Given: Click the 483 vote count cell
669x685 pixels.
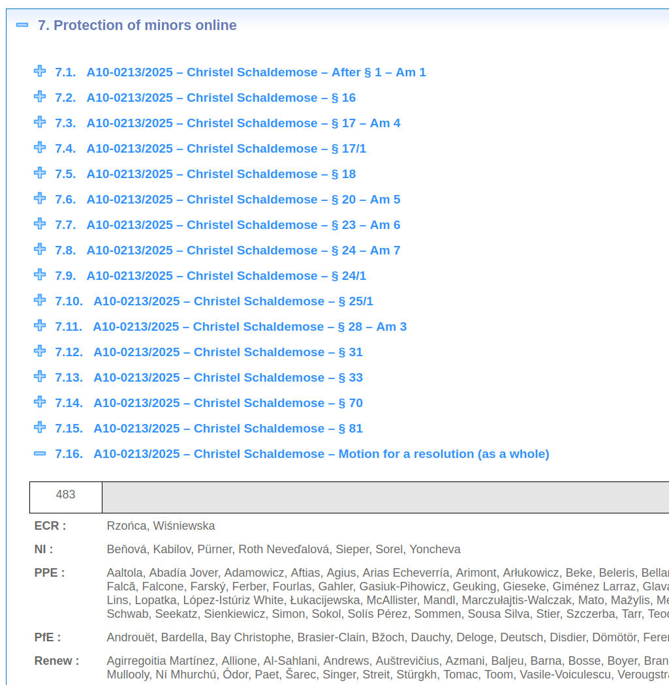Looking at the screenshot, I should click(x=66, y=495).
